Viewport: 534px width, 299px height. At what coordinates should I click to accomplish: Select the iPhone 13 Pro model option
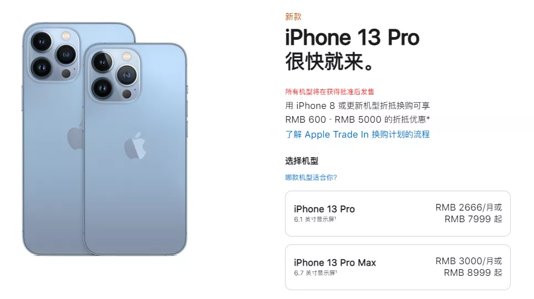397,213
